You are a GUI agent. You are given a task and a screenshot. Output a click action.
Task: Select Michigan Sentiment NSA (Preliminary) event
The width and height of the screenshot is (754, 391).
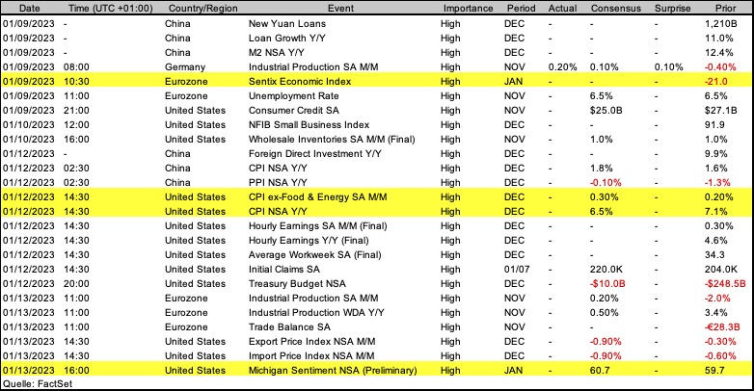coord(333,371)
